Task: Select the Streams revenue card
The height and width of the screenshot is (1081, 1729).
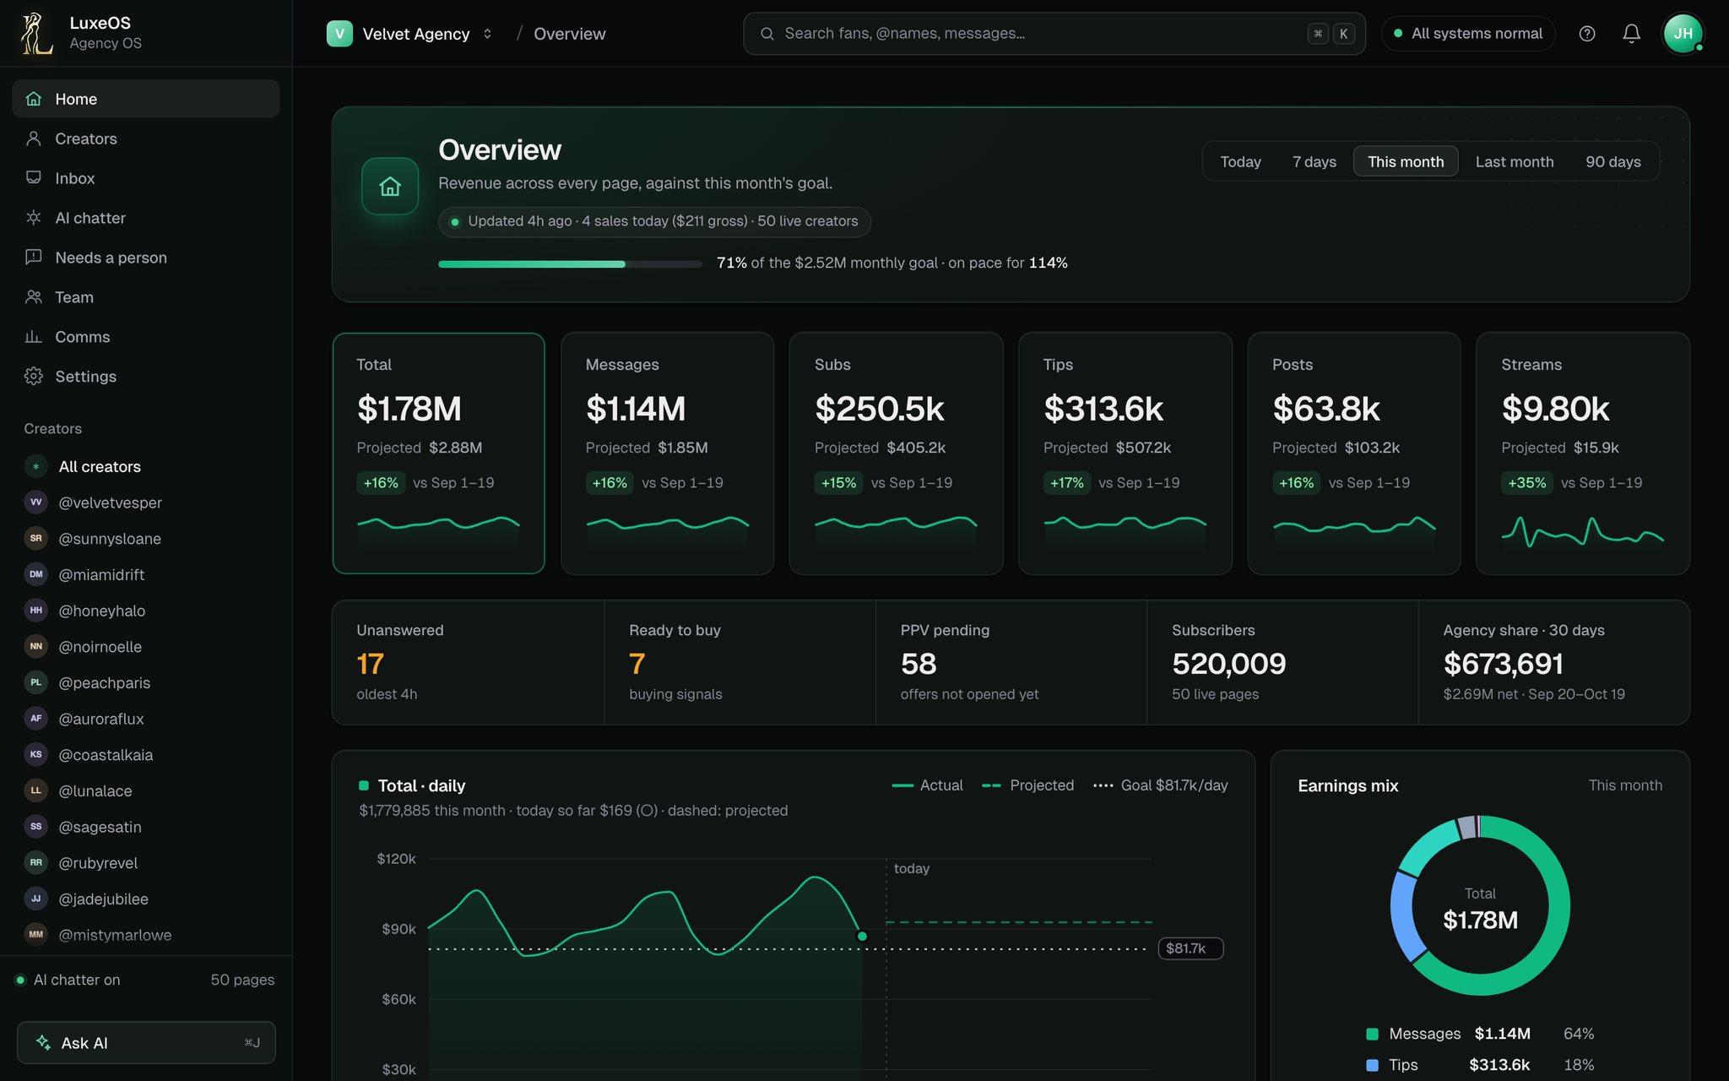Action: point(1582,454)
